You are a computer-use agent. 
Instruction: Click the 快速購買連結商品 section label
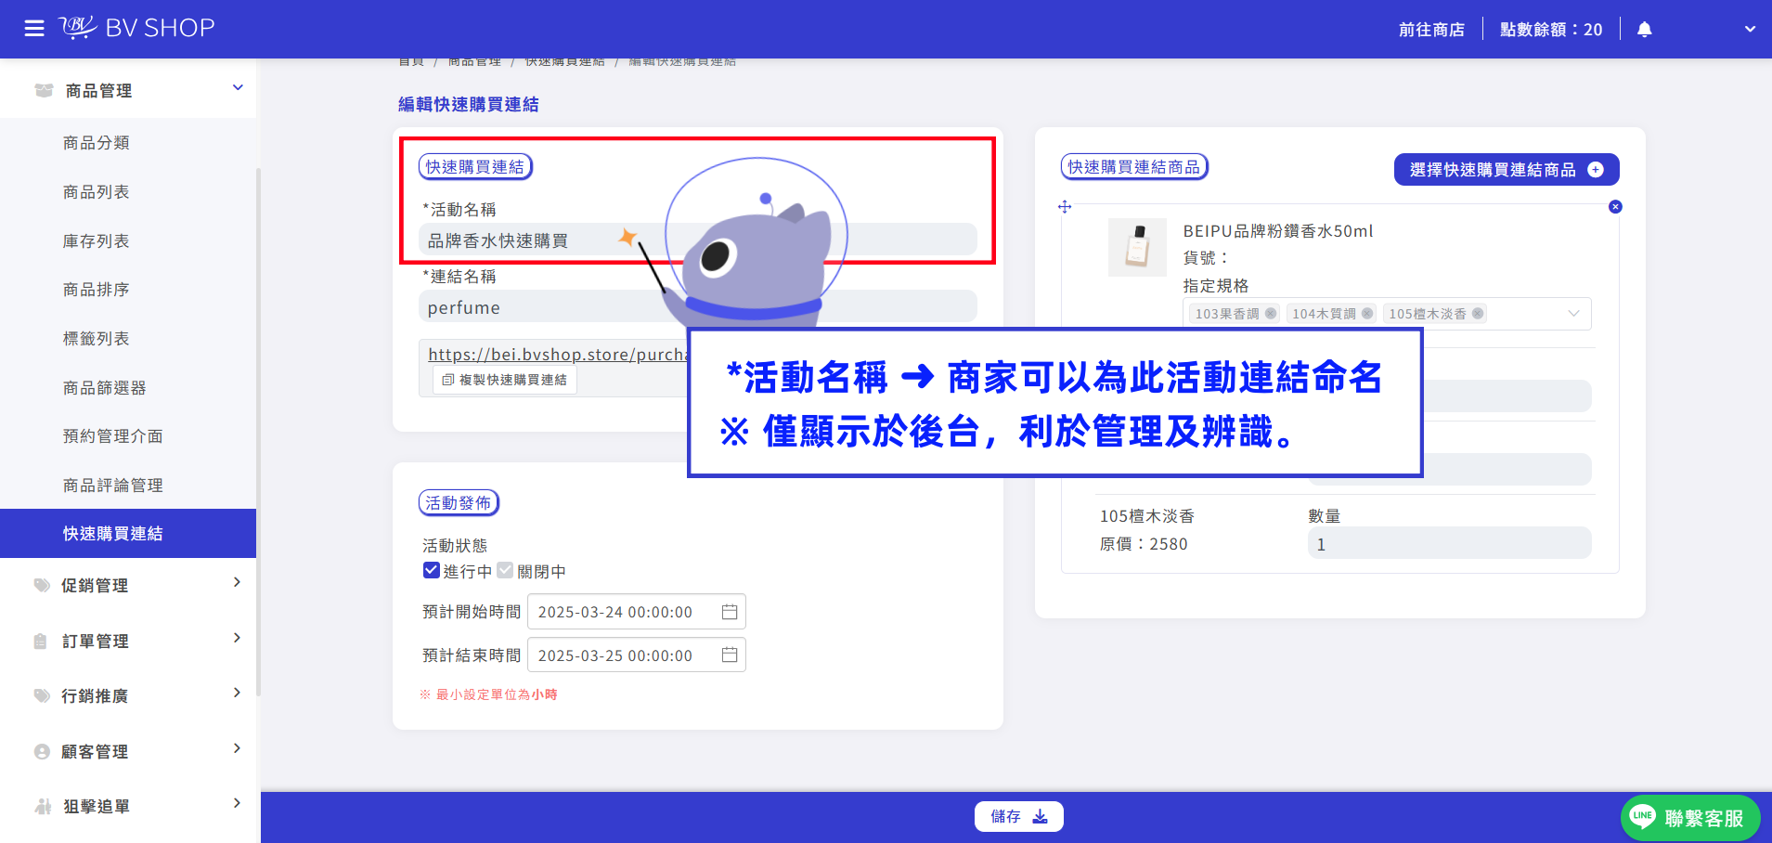pos(1134,167)
